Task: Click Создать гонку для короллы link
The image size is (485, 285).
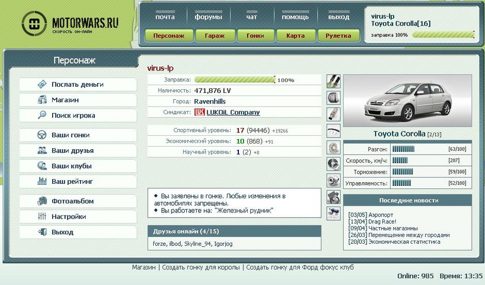Action: (x=201, y=267)
